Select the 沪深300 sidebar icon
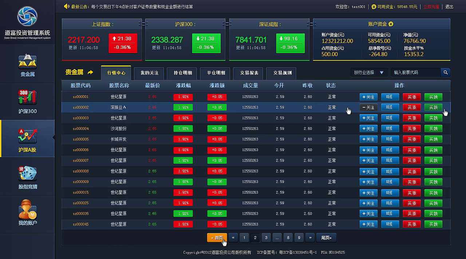The height and width of the screenshot is (259, 466). [x=27, y=97]
